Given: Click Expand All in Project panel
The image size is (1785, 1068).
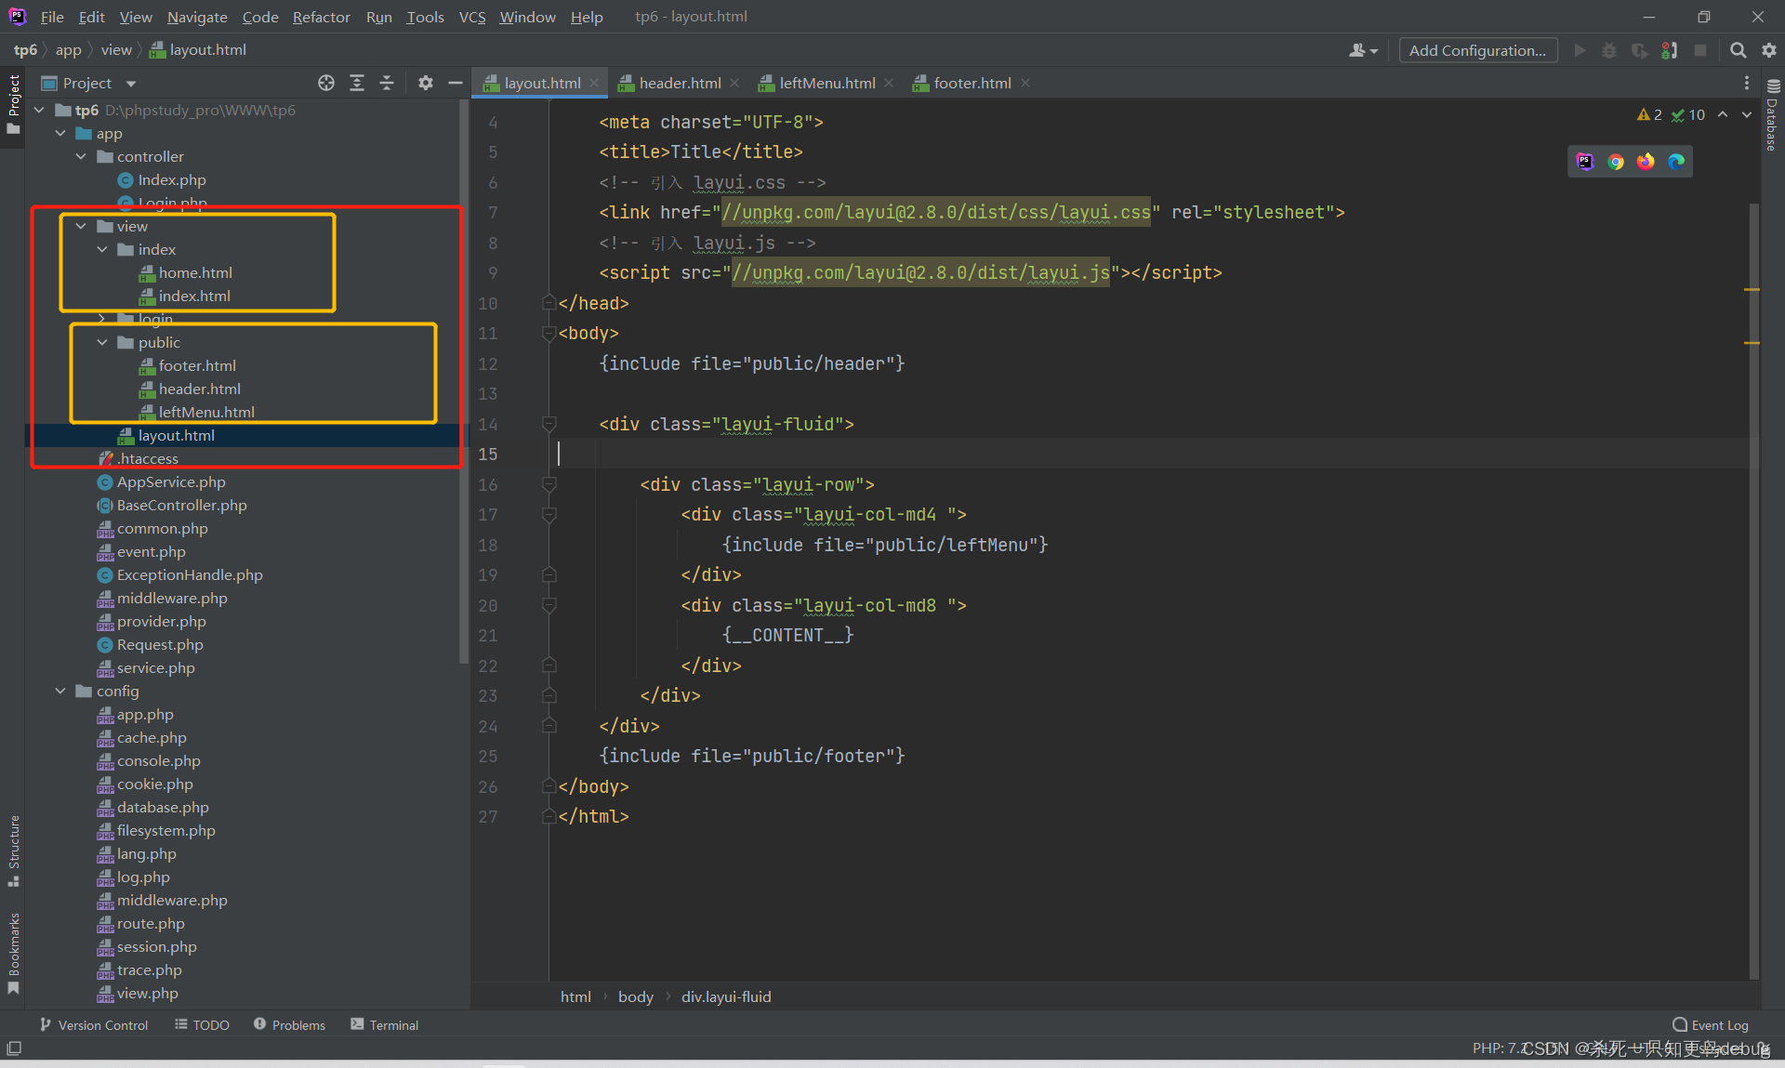Looking at the screenshot, I should click(x=357, y=83).
